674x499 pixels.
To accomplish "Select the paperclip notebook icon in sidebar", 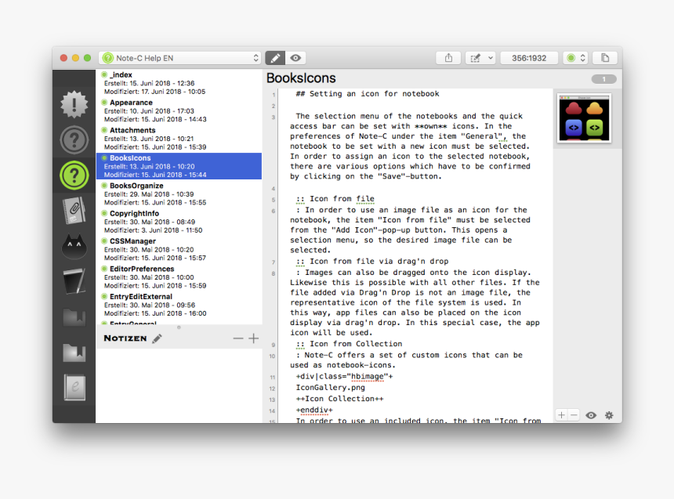I will coord(74,212).
